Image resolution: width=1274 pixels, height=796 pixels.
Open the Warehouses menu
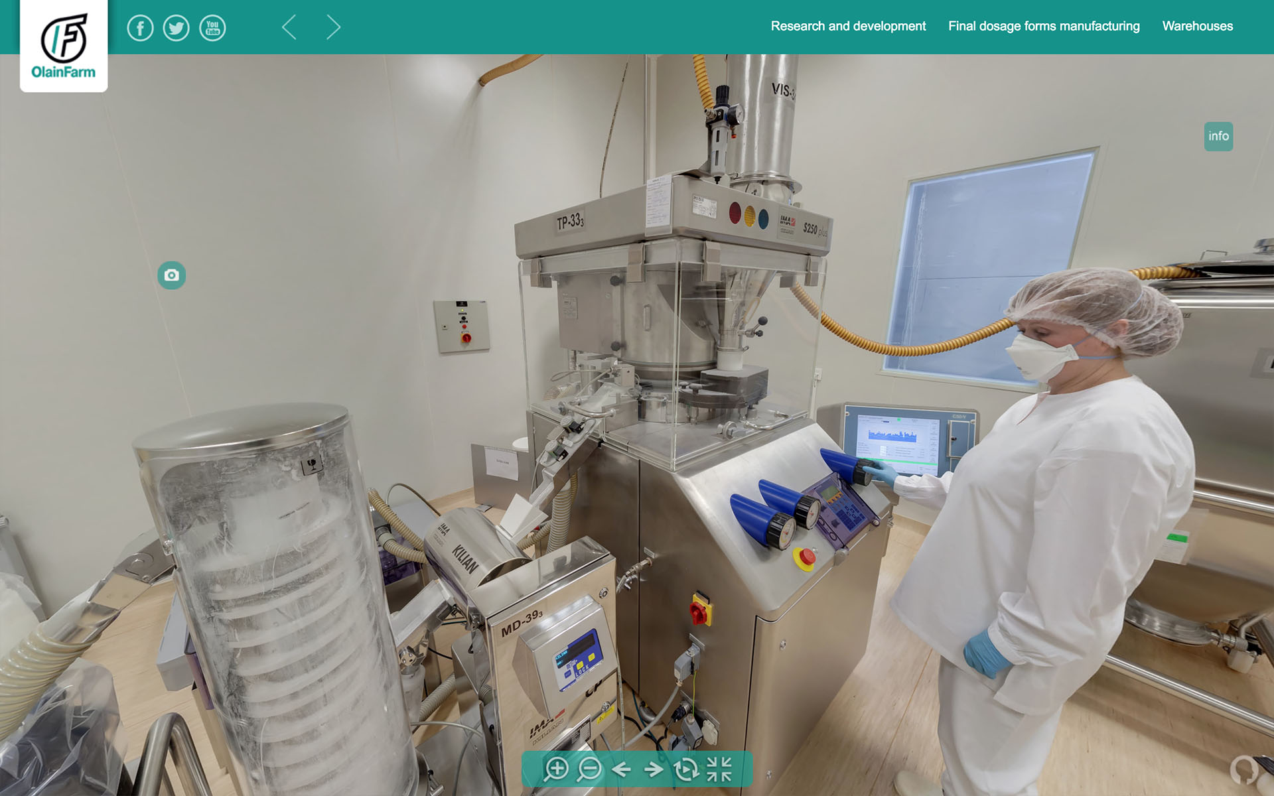click(x=1197, y=26)
